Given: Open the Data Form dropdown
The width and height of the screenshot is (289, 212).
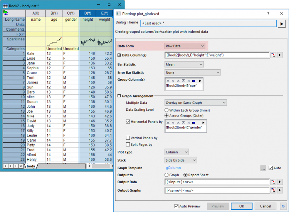Looking at the screenshot, I should [185, 46].
